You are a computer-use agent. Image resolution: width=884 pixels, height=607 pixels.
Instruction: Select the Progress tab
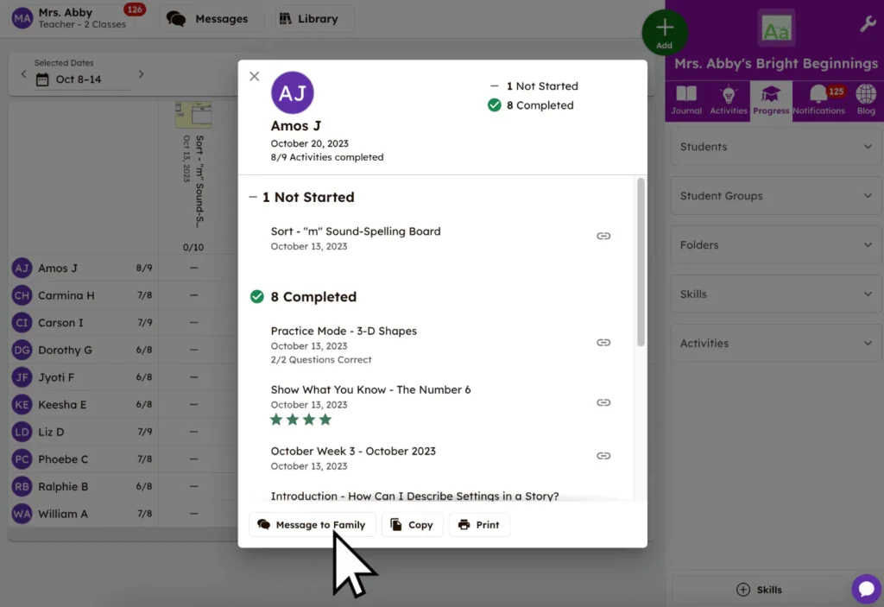click(x=771, y=100)
